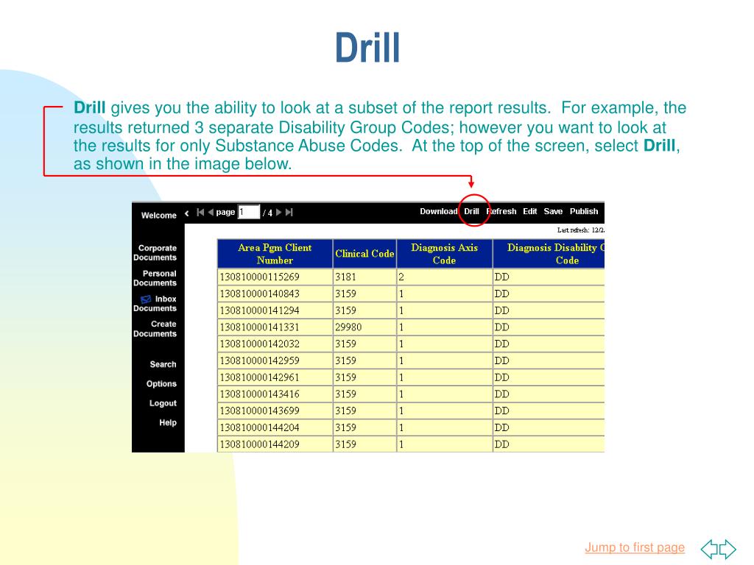Select Download in the top toolbar
The width and height of the screenshot is (754, 565).
point(439,211)
